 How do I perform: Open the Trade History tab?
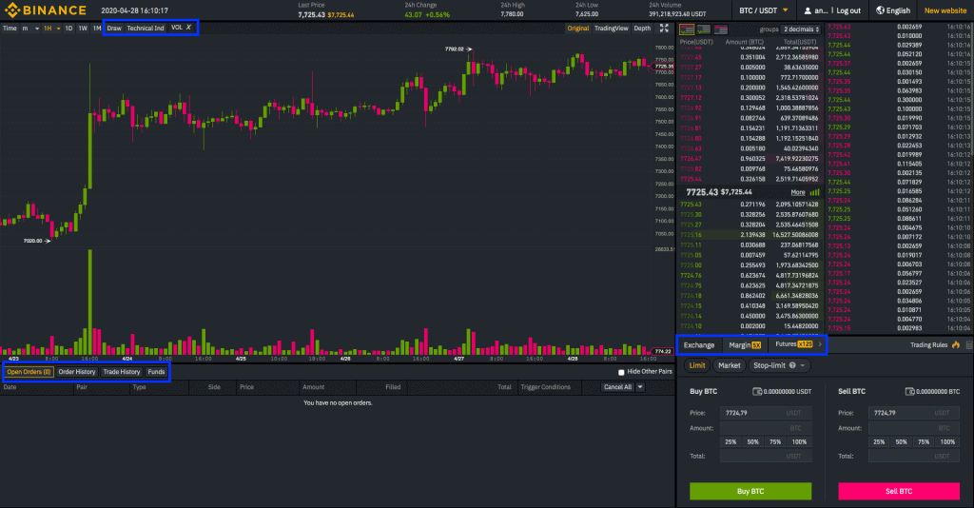tap(122, 372)
